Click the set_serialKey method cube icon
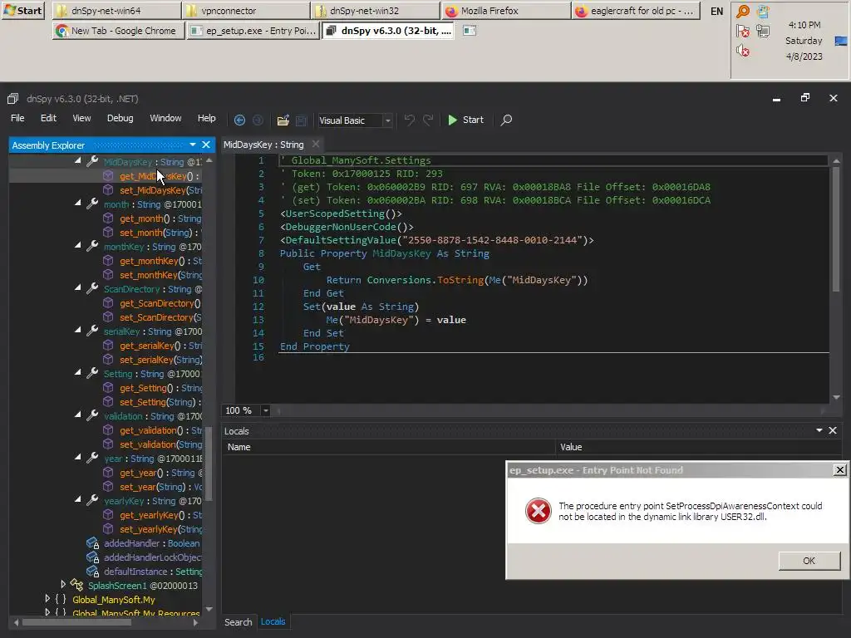This screenshot has width=851, height=638. tap(108, 359)
